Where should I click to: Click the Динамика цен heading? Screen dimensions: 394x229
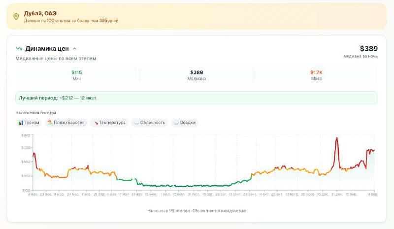47,49
